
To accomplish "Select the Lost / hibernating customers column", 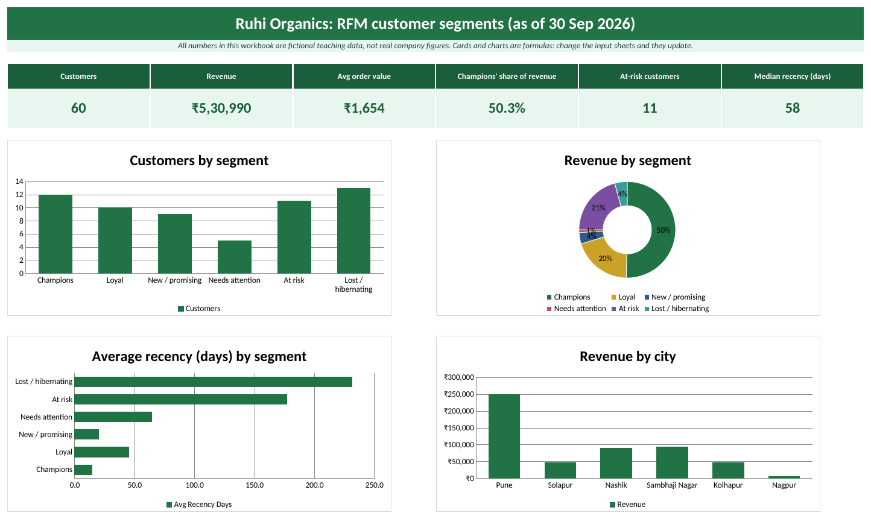I will pyautogui.click(x=354, y=231).
